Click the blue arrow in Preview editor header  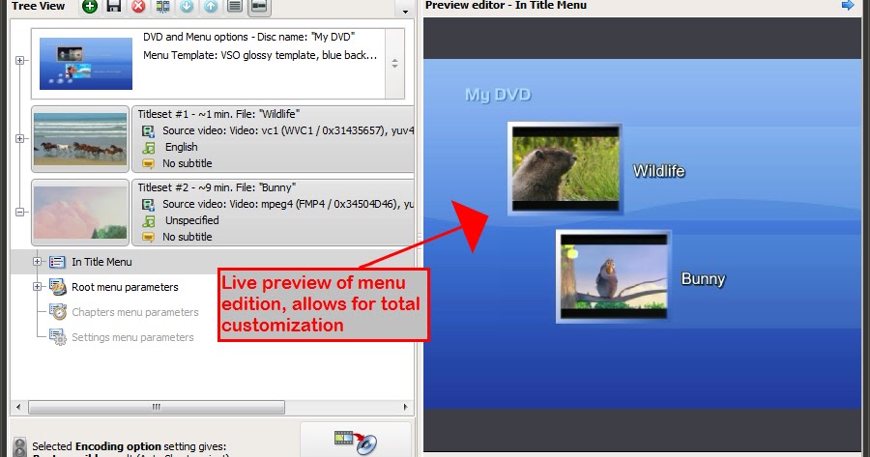tap(847, 5)
